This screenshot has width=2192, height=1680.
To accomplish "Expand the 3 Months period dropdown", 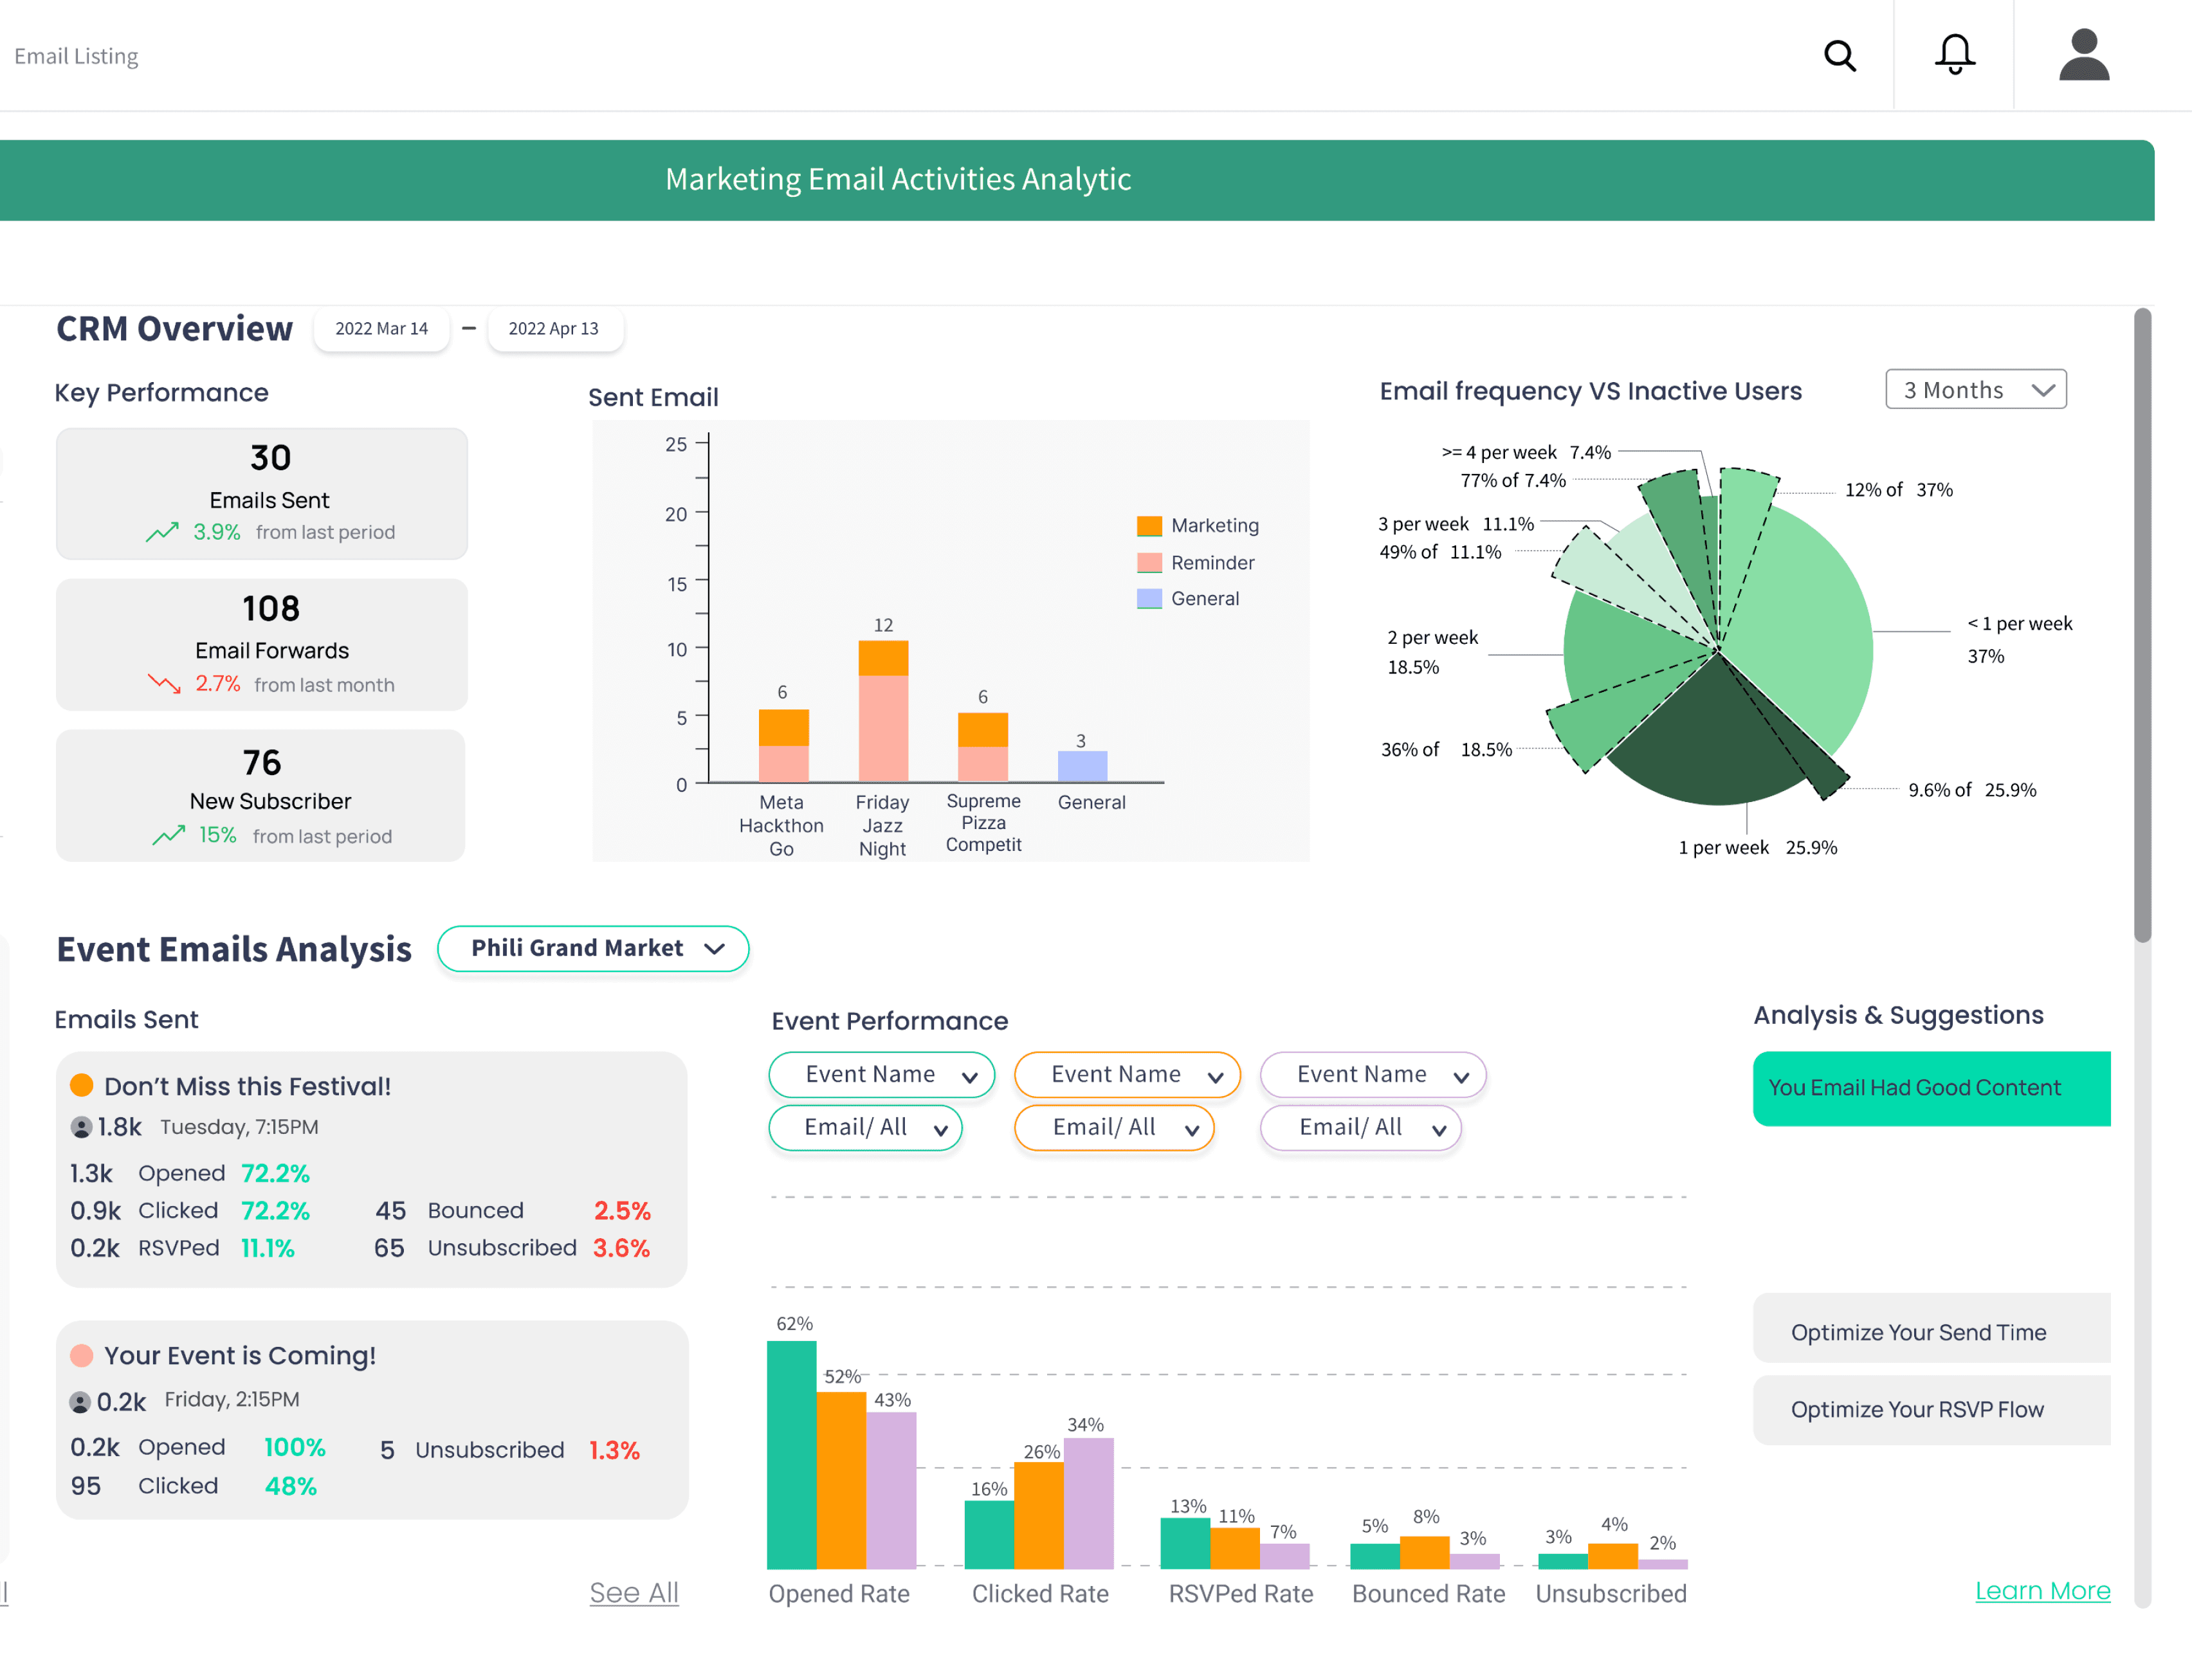I will [1975, 390].
